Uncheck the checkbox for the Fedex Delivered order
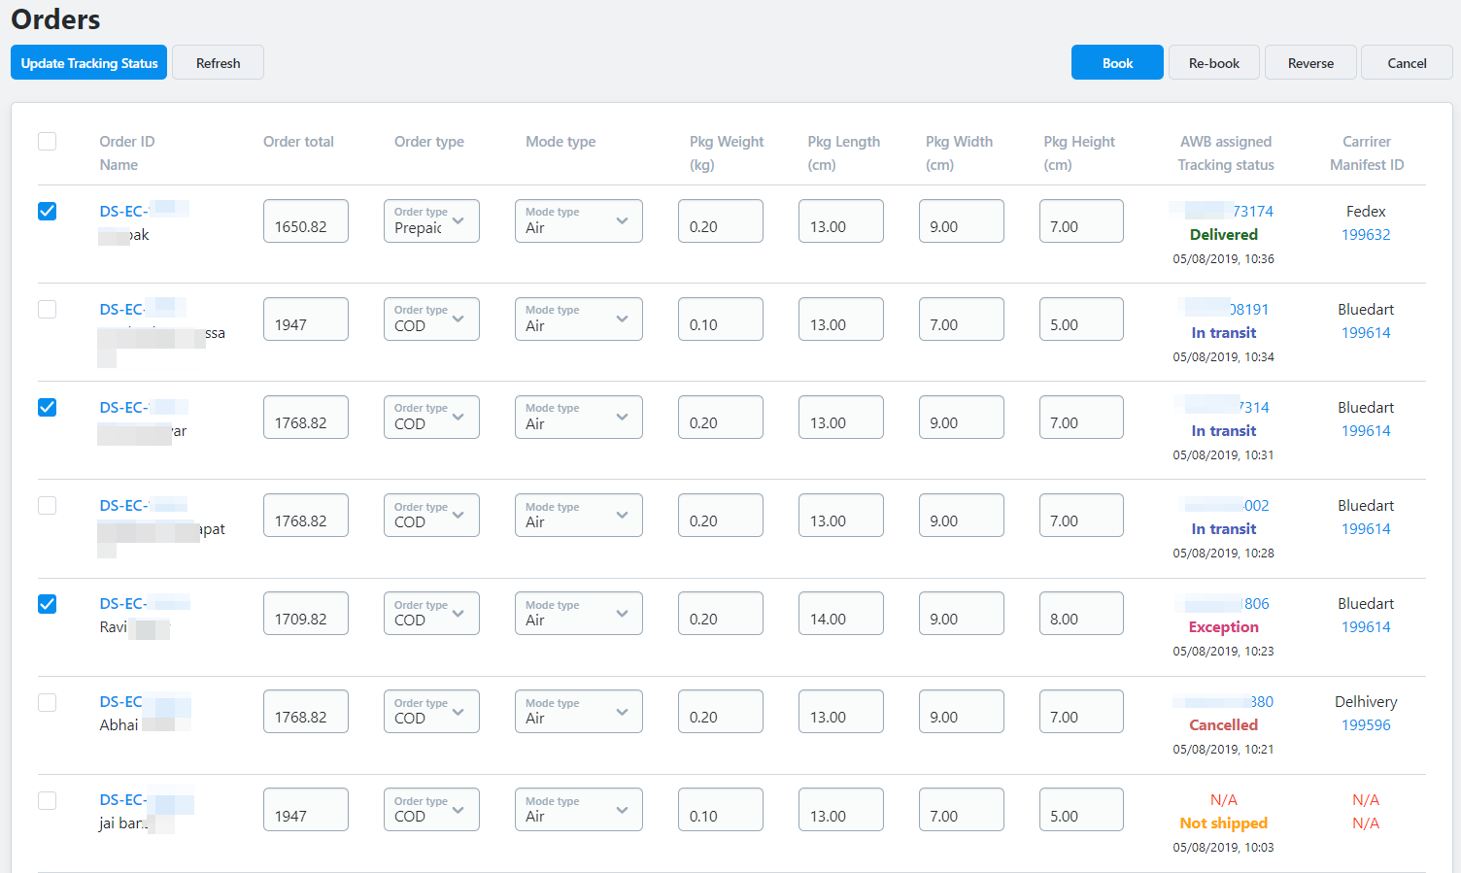The height and width of the screenshot is (873, 1461). (47, 212)
